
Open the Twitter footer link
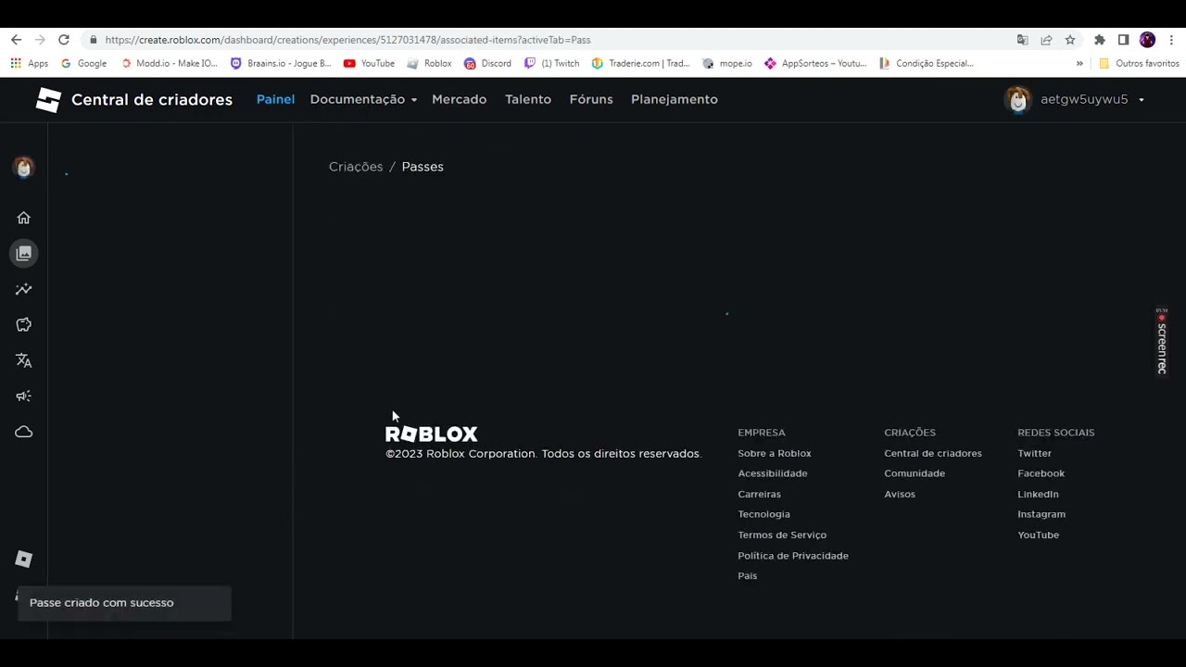click(x=1034, y=453)
